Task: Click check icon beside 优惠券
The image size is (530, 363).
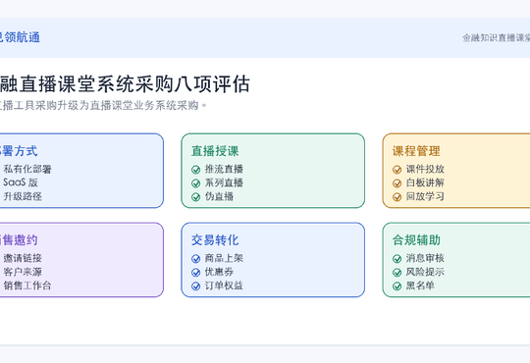Action: [x=196, y=273]
